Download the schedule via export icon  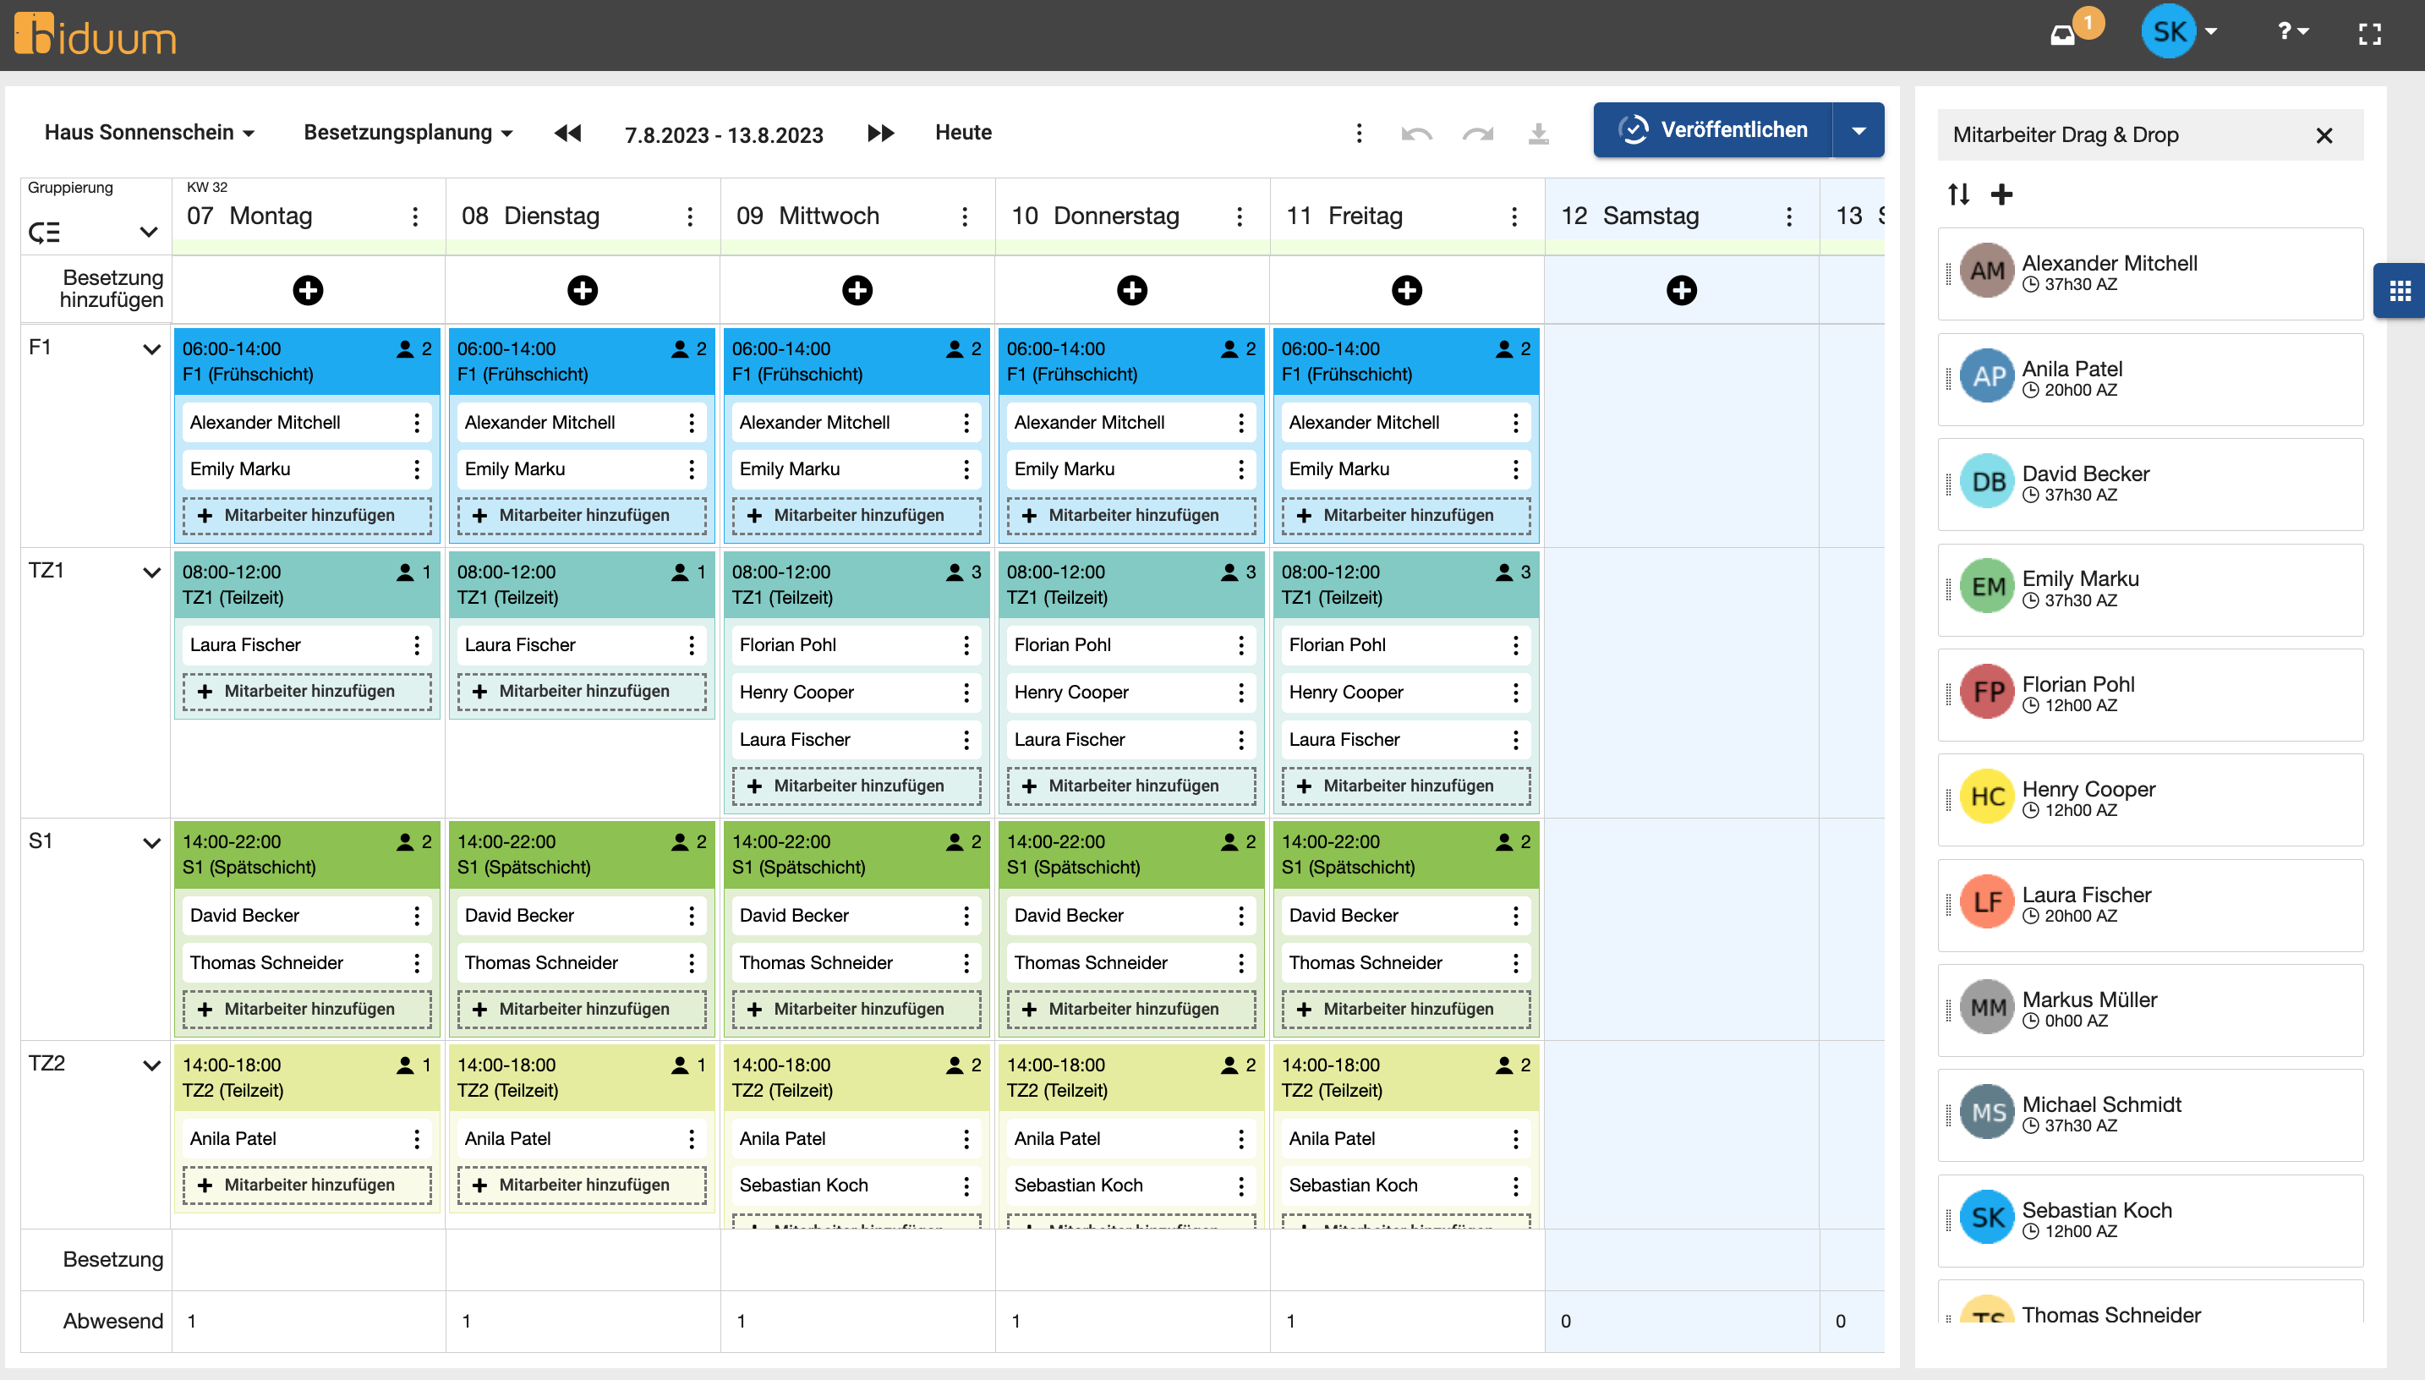coord(1537,133)
